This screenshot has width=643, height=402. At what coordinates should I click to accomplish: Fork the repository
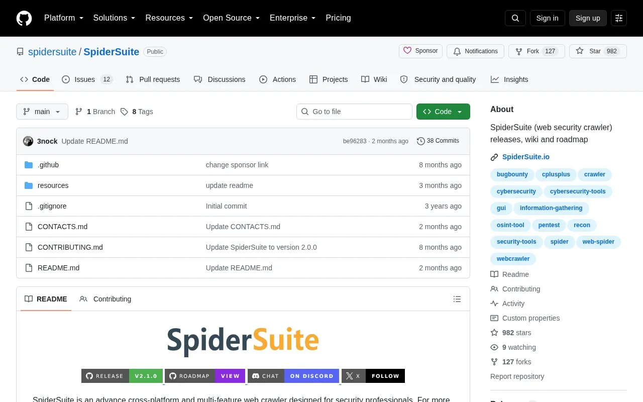pyautogui.click(x=537, y=51)
